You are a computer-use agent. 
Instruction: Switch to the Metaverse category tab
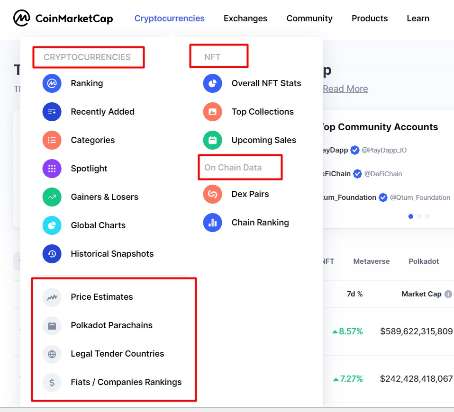[x=371, y=261]
